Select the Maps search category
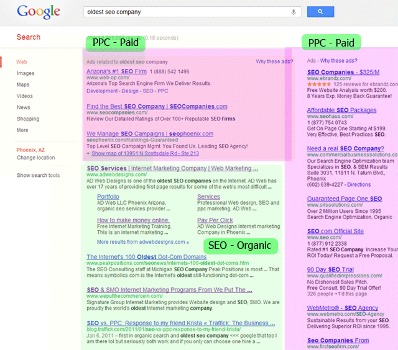The height and width of the screenshot is (350, 398). tap(23, 84)
